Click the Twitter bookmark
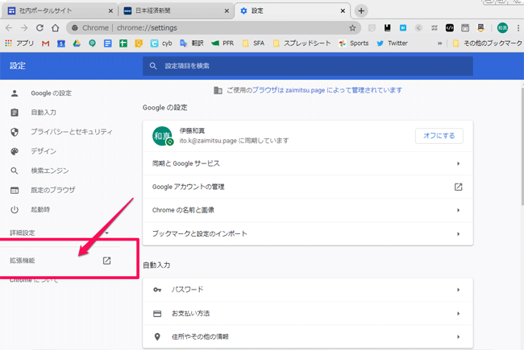The height and width of the screenshot is (350, 524). pyautogui.click(x=391, y=43)
